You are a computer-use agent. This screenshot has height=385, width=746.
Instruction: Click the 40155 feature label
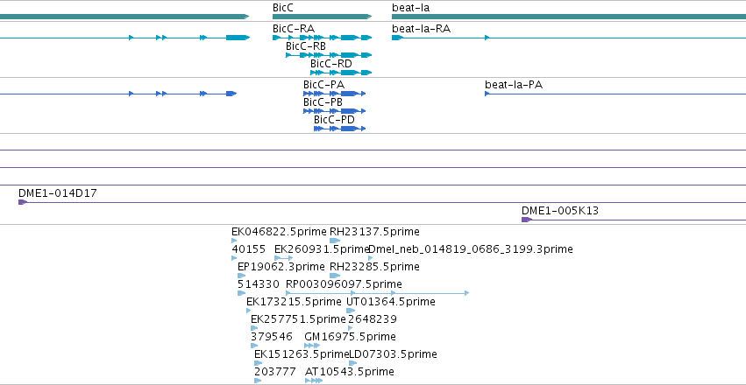(249, 249)
